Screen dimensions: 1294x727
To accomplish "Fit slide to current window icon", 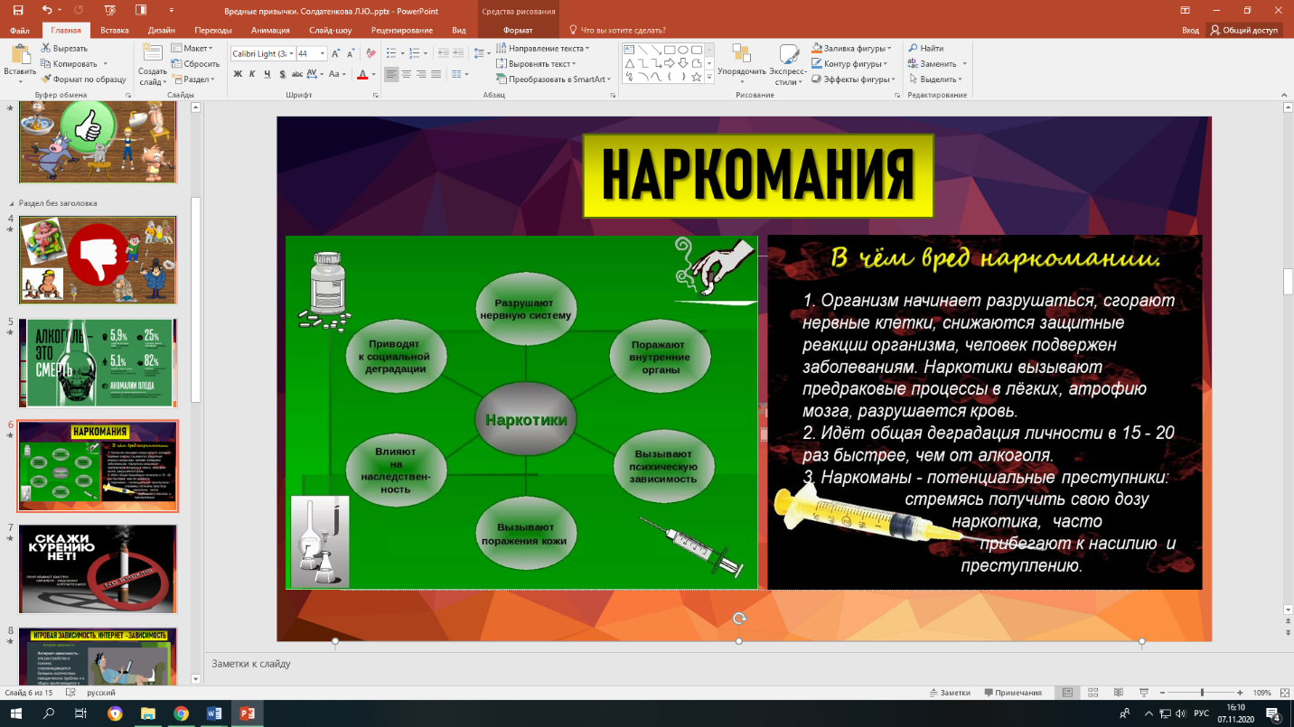I will coord(1285,693).
